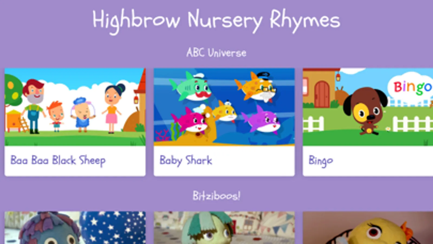Open the Baby Shark video thumbnail
This screenshot has width=433, height=244.
[x=224, y=107]
